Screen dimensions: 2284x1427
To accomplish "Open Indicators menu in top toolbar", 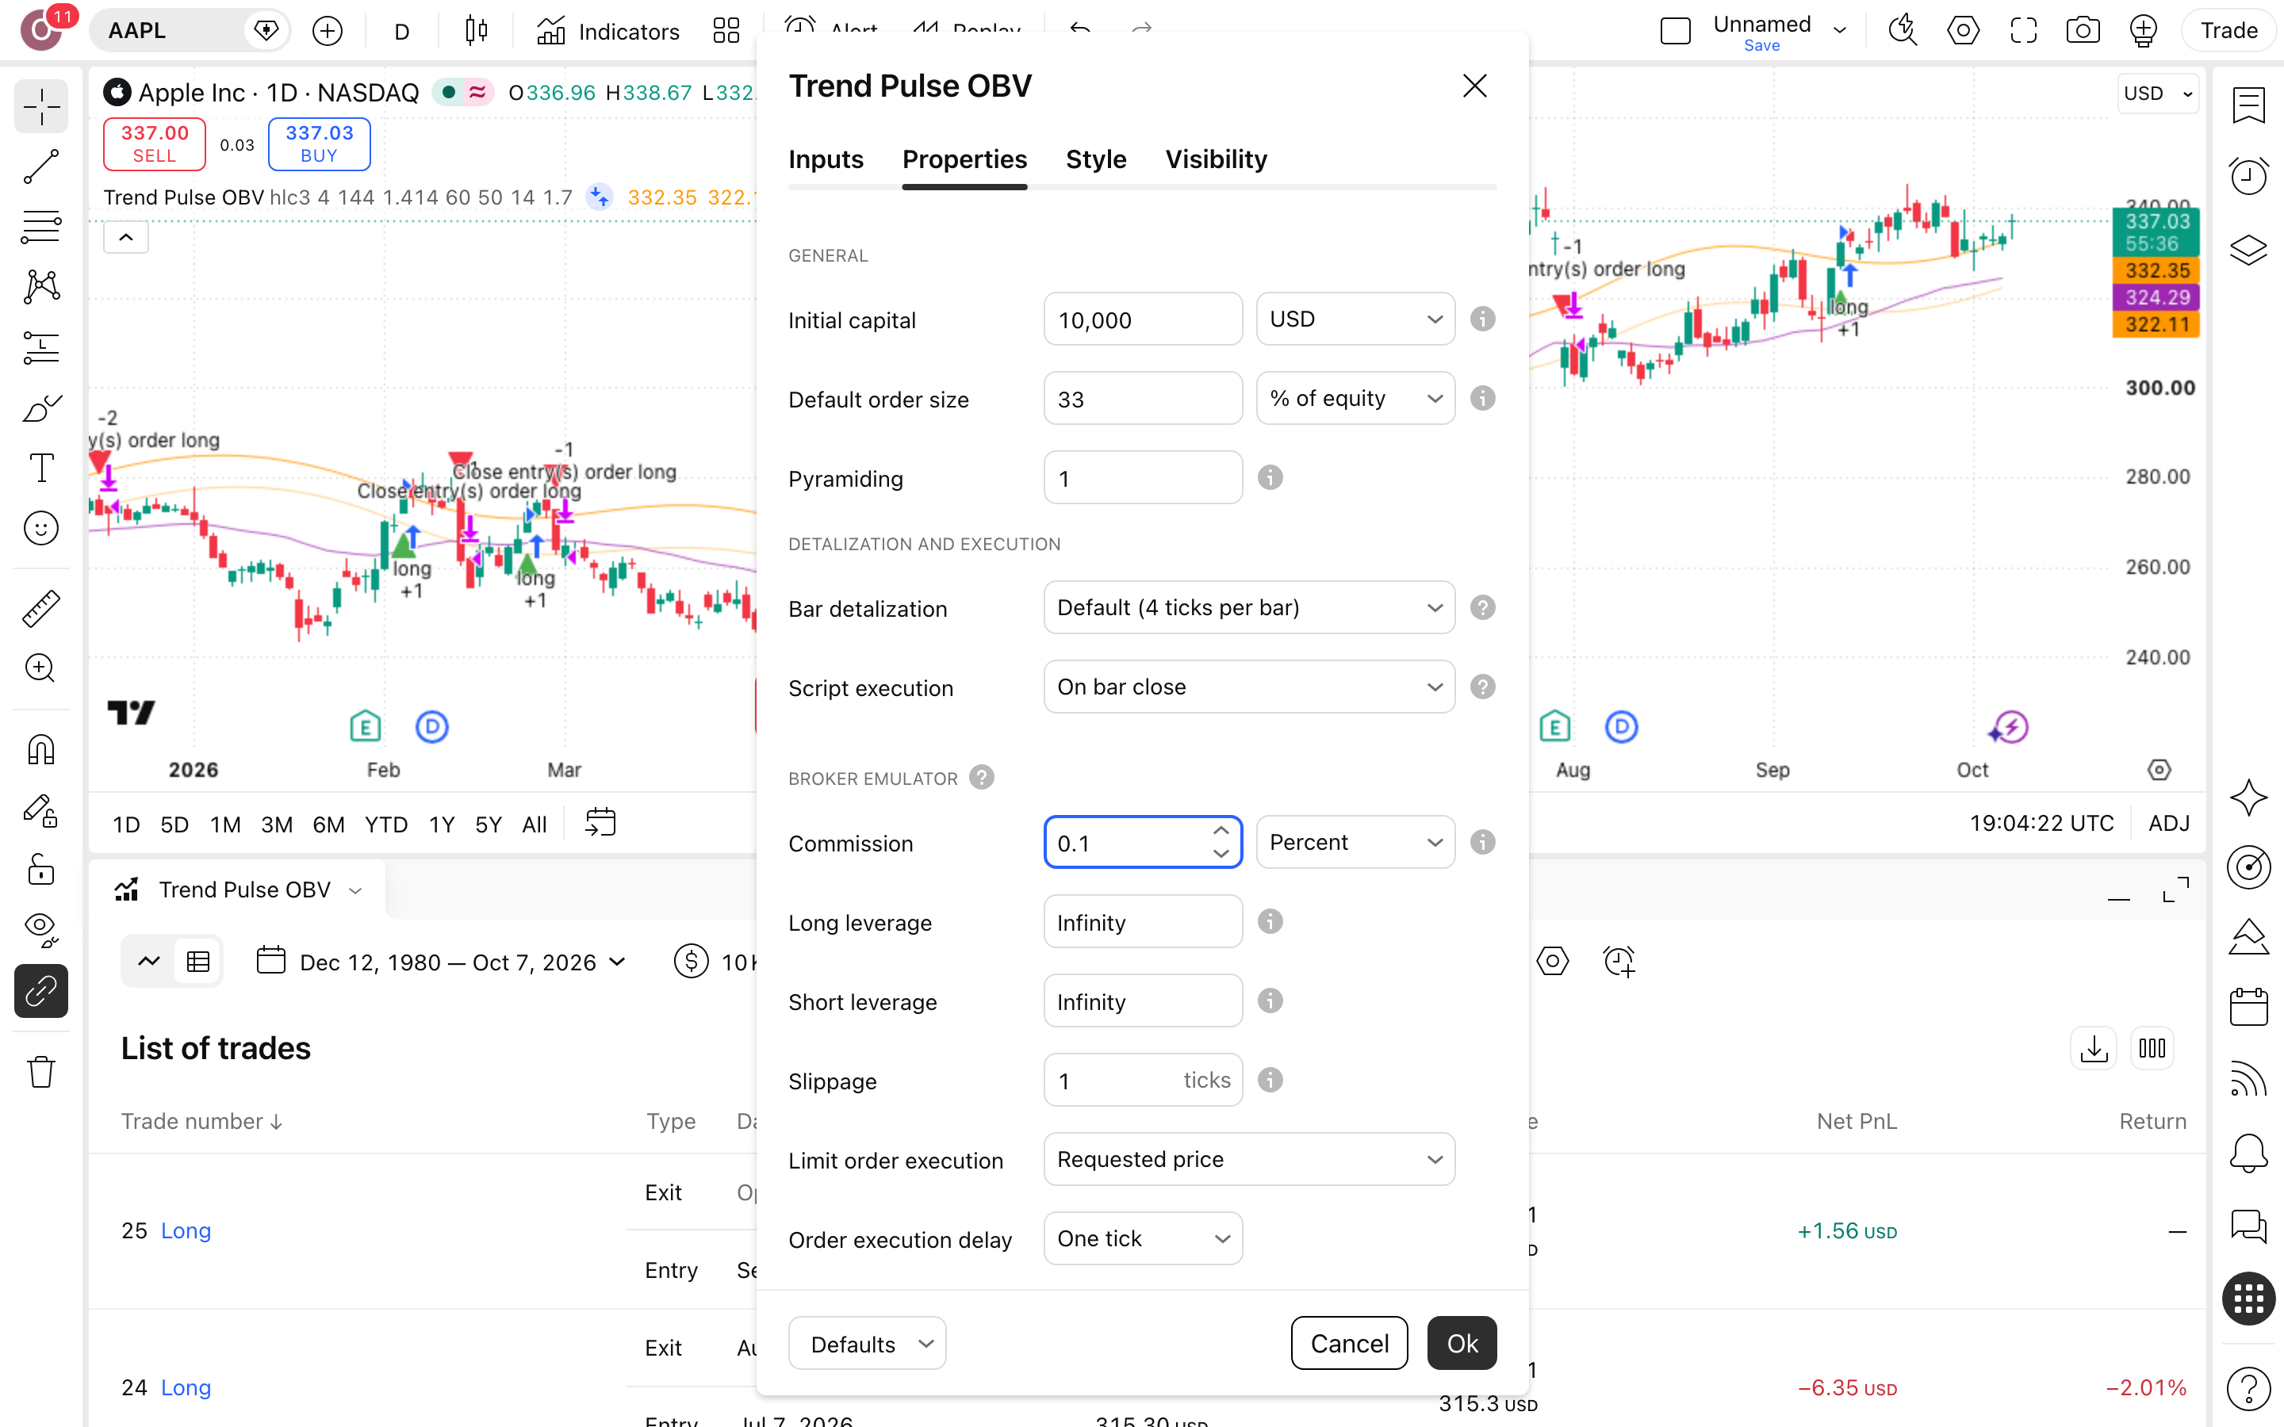I will 607,31.
